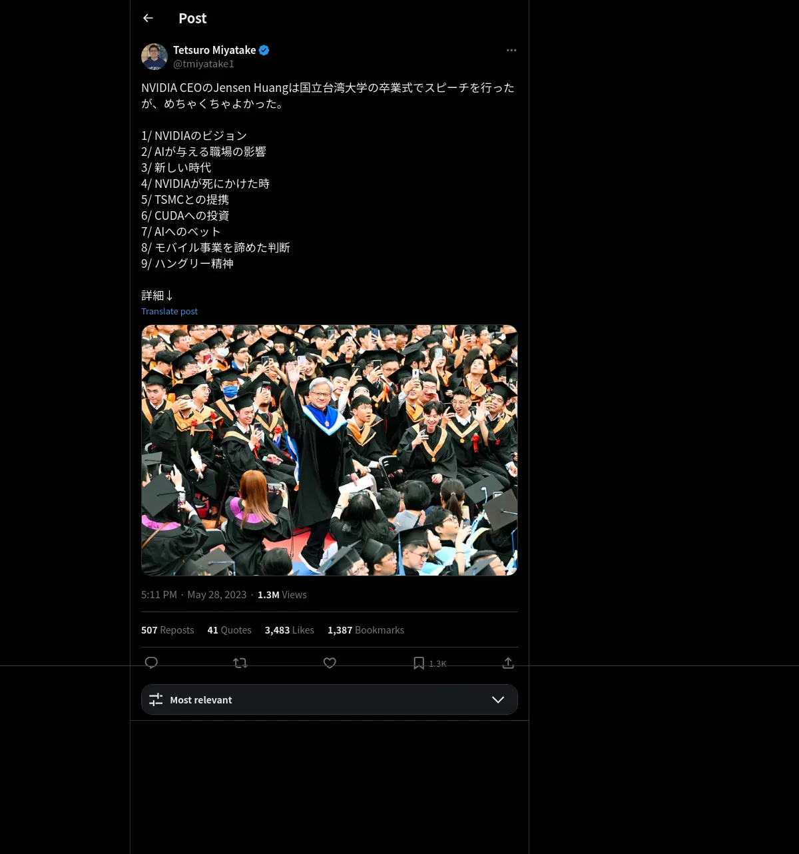Click the reply speech bubble icon

151,663
